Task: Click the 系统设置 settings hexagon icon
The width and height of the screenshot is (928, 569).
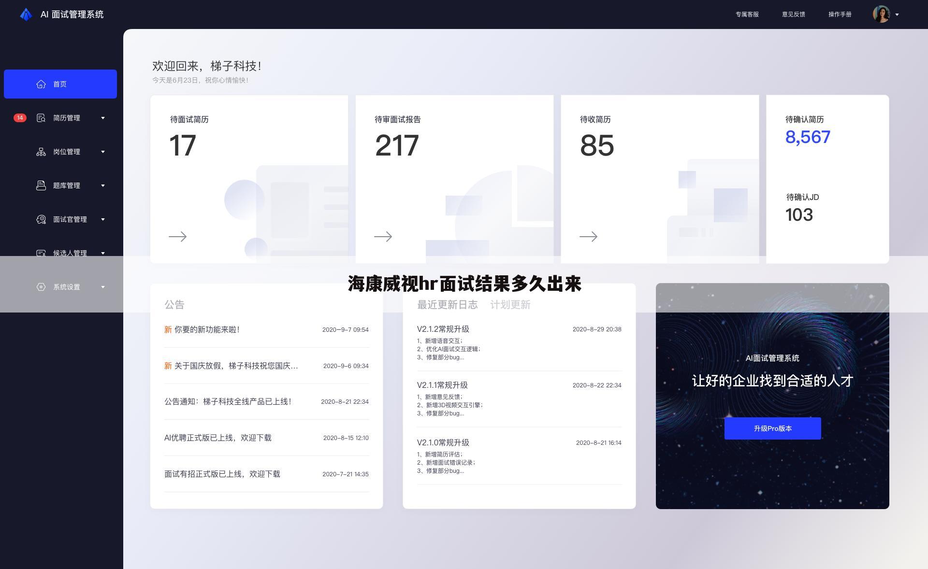Action: (x=41, y=287)
